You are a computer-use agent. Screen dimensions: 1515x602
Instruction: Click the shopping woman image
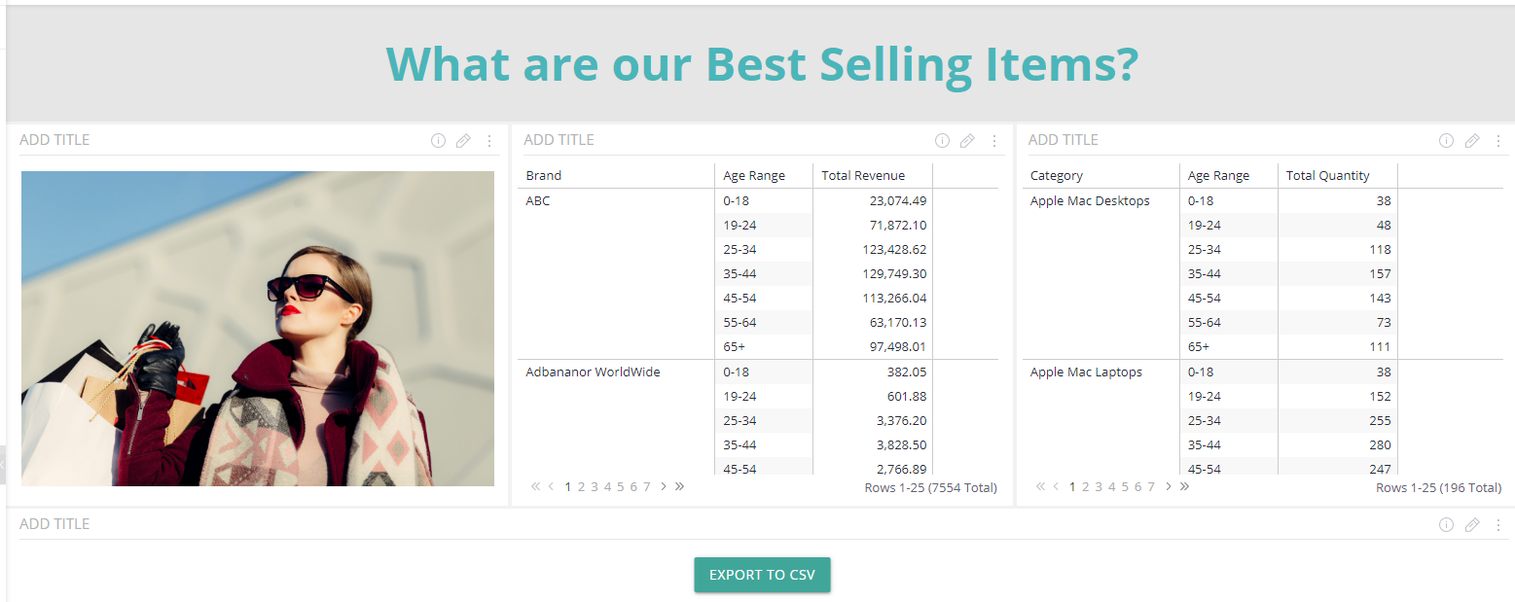coord(258,329)
